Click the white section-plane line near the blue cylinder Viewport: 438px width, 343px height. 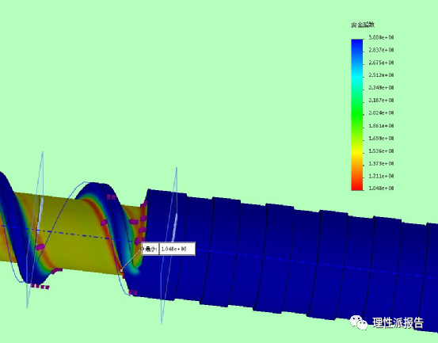click(x=174, y=227)
